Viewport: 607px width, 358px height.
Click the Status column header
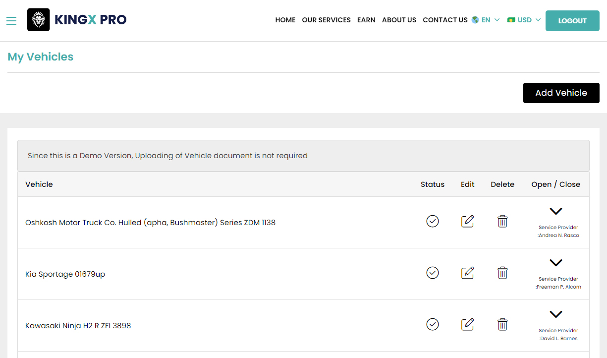coord(433,184)
